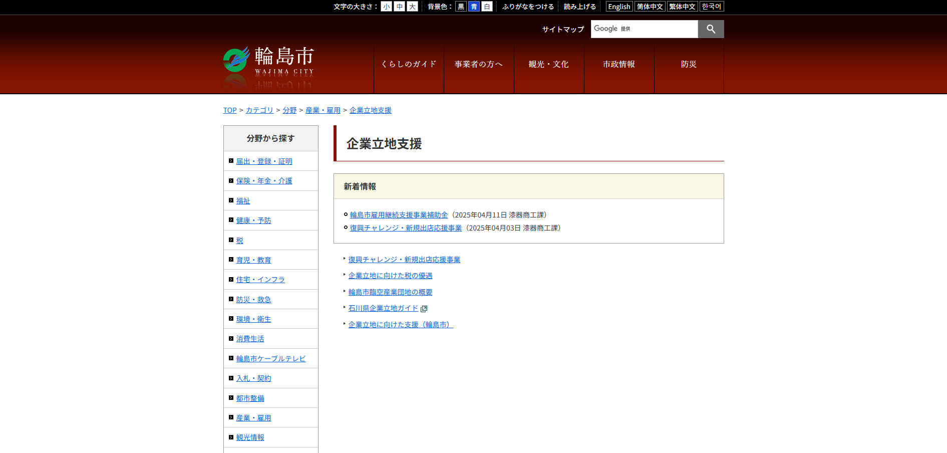Open the サイトマップ link
The height and width of the screenshot is (453, 947).
pyautogui.click(x=563, y=30)
